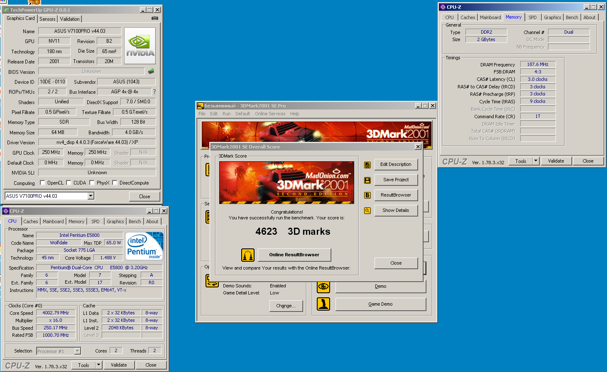Screen dimensions: 607x372
Task: Click the Driver Version field in GPU-Z
Action: point(97,142)
